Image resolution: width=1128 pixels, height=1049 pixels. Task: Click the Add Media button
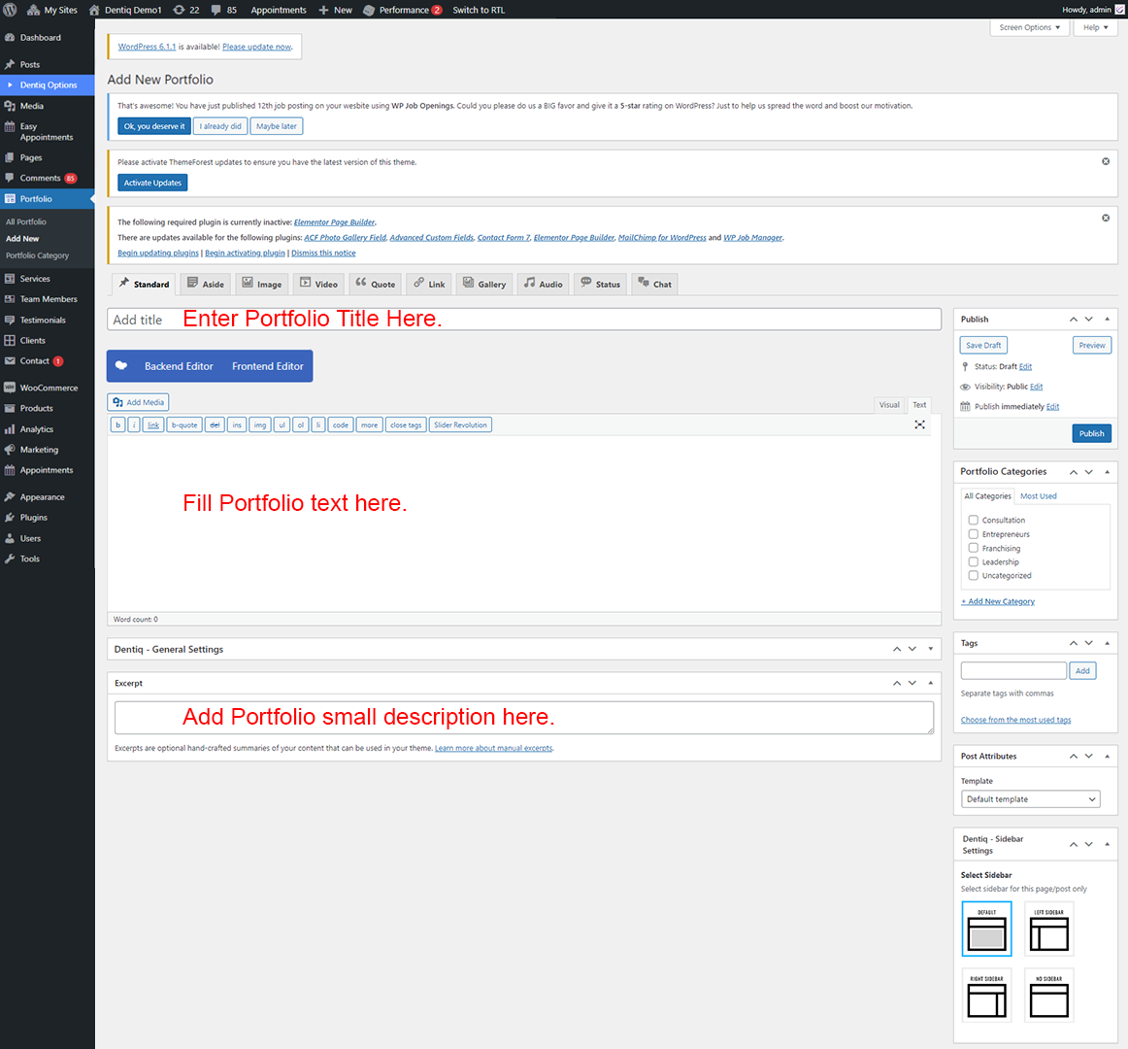pyautogui.click(x=138, y=402)
